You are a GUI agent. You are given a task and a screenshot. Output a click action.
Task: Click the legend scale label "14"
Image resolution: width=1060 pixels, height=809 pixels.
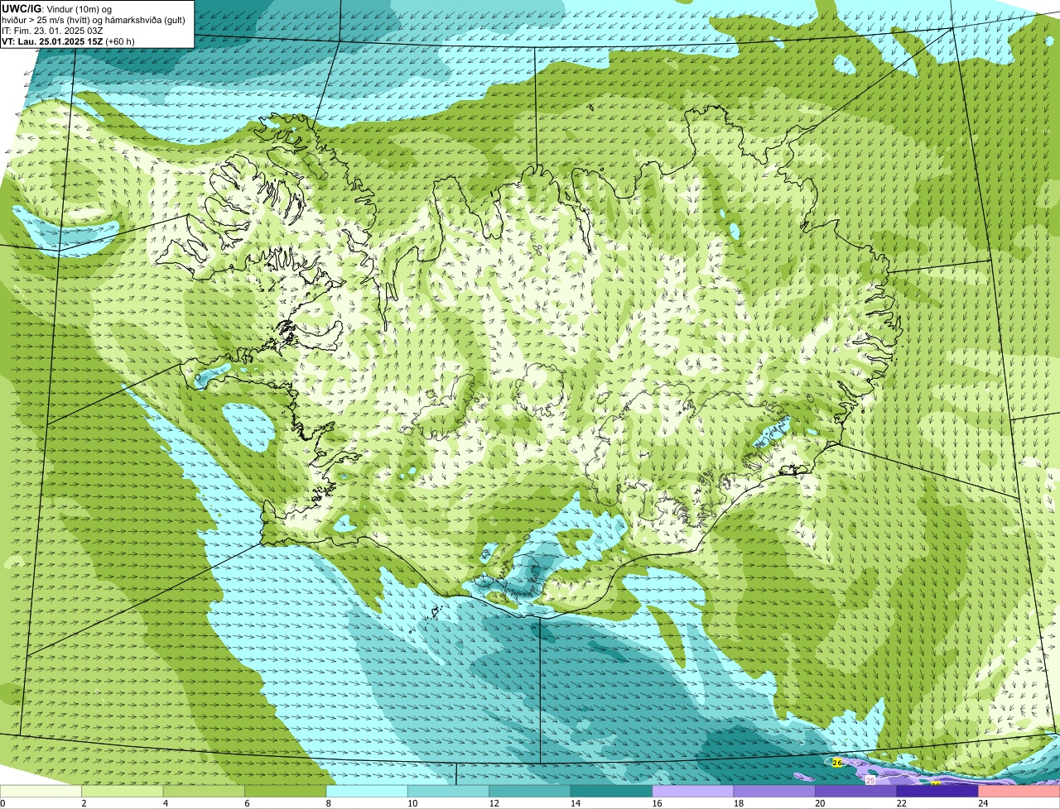pyautogui.click(x=575, y=802)
